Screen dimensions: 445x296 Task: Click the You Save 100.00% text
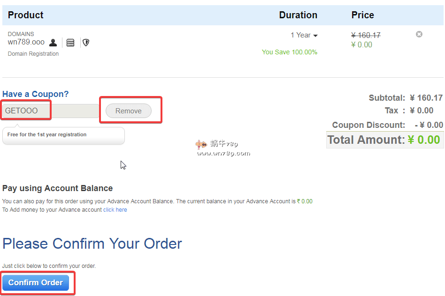(x=289, y=52)
